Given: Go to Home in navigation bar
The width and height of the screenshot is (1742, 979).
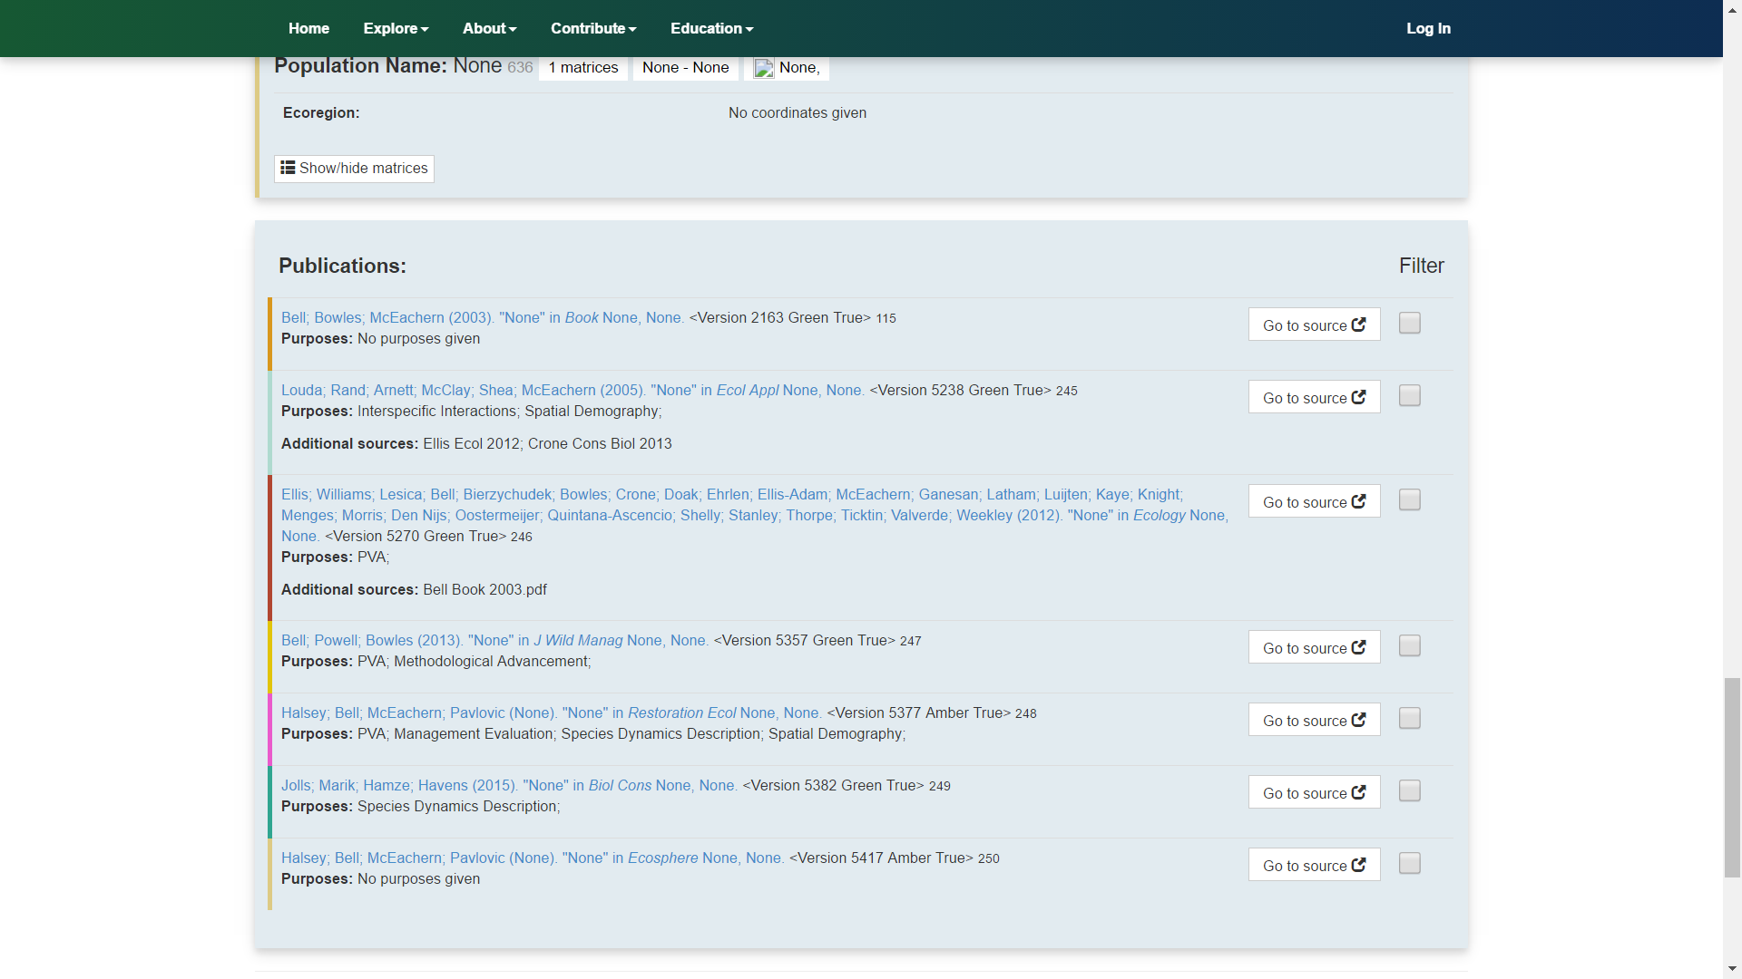Looking at the screenshot, I should pyautogui.click(x=308, y=28).
